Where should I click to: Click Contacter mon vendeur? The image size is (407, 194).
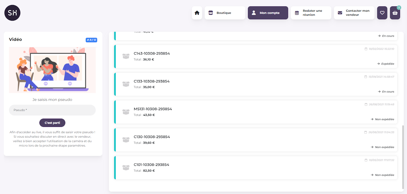(x=354, y=13)
